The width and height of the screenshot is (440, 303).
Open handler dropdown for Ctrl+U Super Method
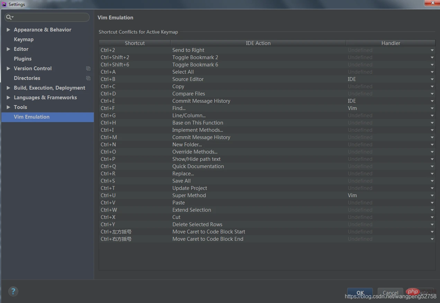(432, 195)
